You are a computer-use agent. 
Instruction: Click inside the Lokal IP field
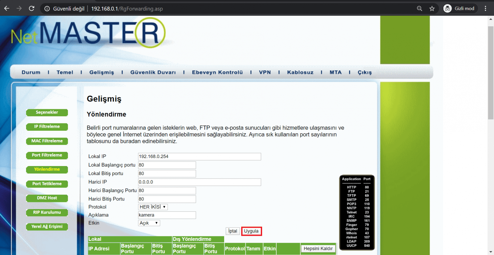click(199, 156)
